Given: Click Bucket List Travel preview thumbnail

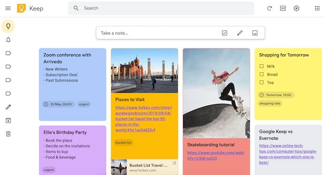Looking at the screenshot, I should pos(119,167).
